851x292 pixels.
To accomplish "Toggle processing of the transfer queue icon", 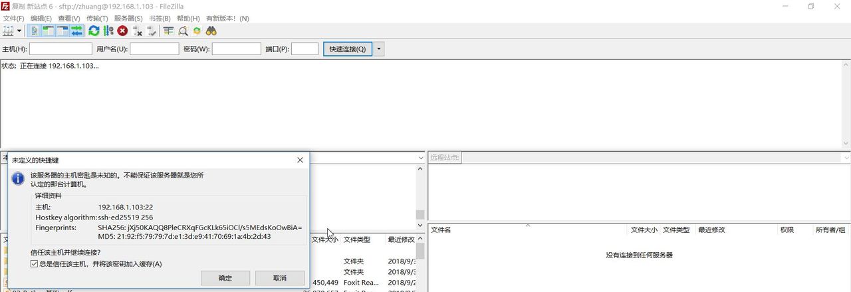I will (x=108, y=31).
